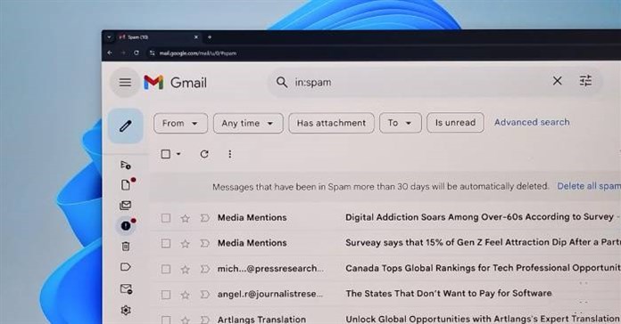This screenshot has height=324, width=621.
Task: Mark angel.r@journalistrese email as important
Action: coord(204,295)
